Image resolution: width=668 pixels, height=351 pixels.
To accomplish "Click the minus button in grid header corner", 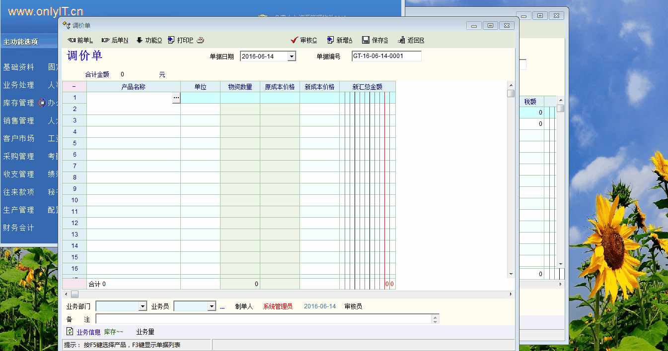I will pos(74,87).
